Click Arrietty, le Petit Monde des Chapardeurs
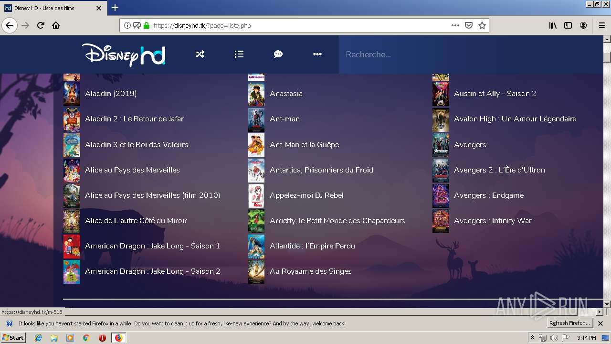 tap(337, 221)
